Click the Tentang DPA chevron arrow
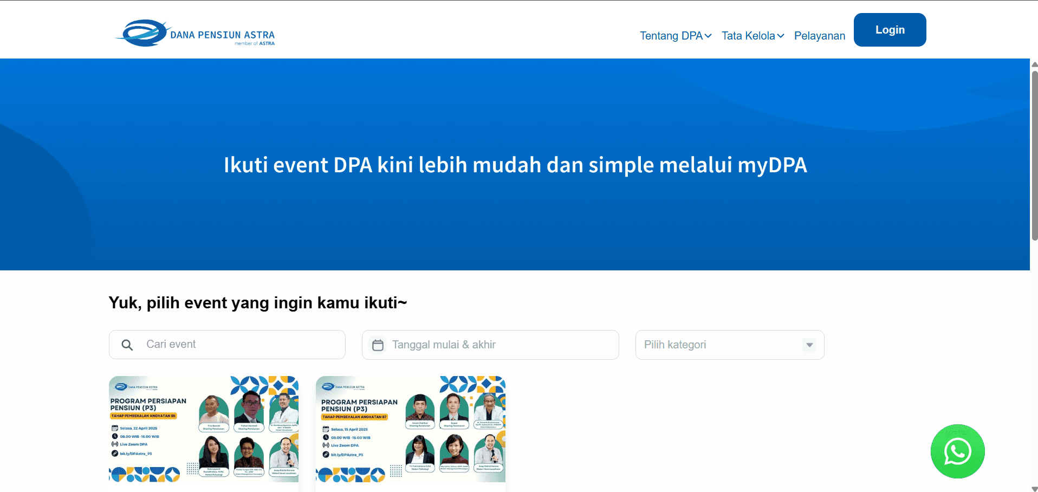The height and width of the screenshot is (492, 1038). (x=708, y=36)
